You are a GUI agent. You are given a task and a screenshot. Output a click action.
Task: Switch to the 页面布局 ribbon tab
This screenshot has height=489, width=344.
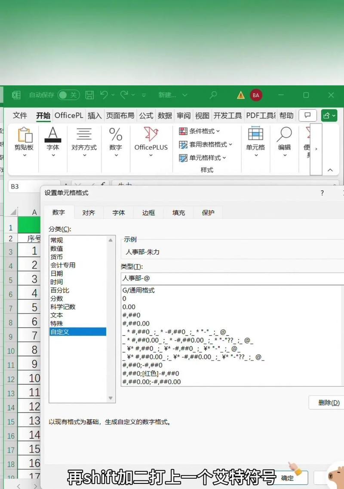click(120, 115)
